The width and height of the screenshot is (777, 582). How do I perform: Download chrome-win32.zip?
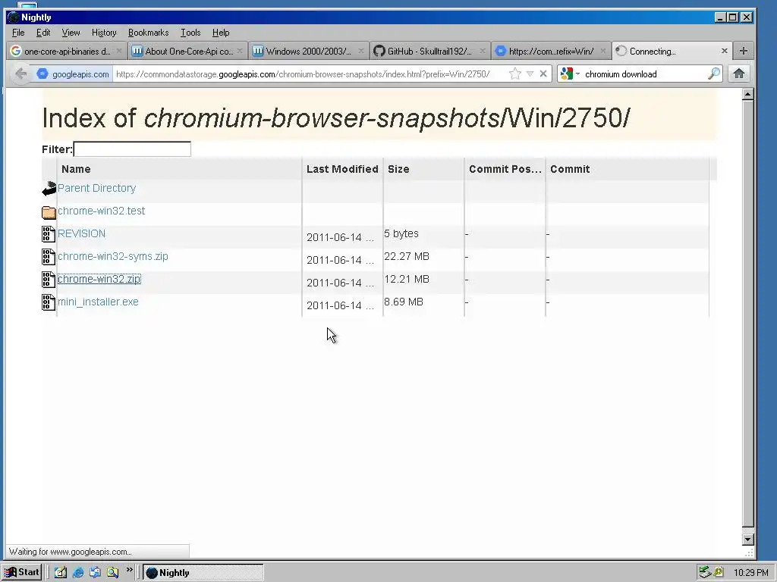point(99,279)
